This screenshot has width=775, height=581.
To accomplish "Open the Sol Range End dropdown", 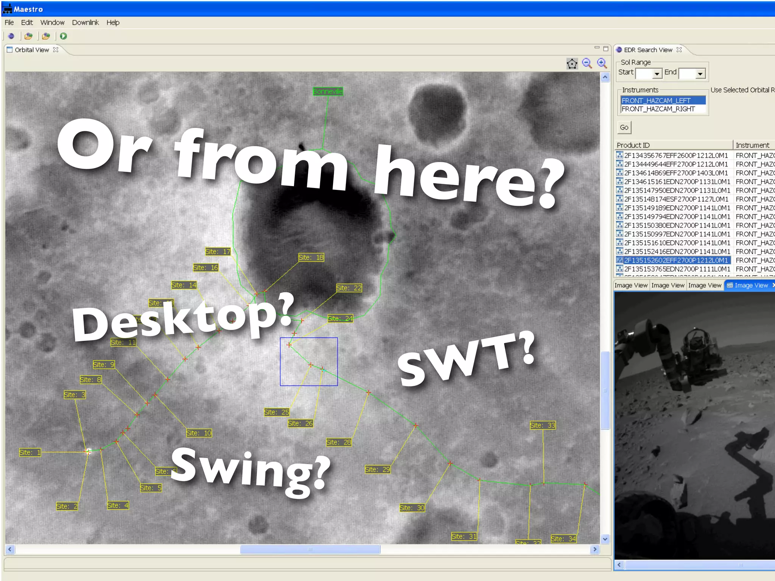I will click(x=700, y=73).
